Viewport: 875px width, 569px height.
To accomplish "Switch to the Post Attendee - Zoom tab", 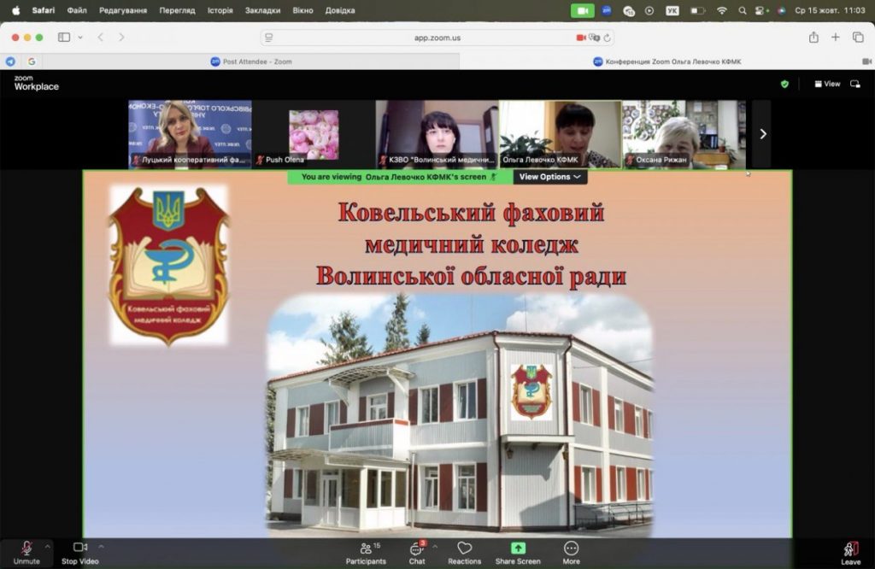I will click(x=250, y=62).
